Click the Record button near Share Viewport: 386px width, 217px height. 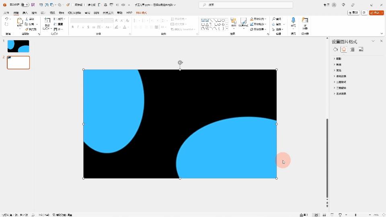(353, 13)
